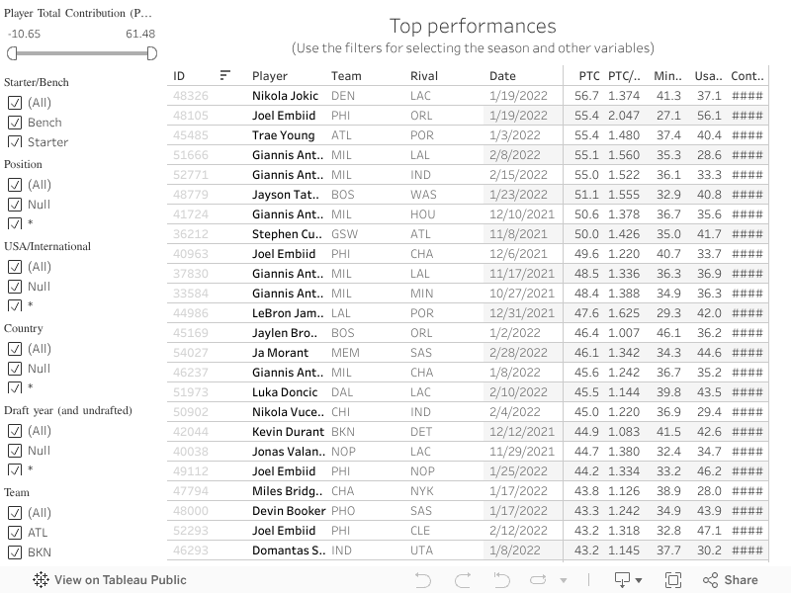The height and width of the screenshot is (593, 791).
Task: Click the share network icon
Action: 709,580
